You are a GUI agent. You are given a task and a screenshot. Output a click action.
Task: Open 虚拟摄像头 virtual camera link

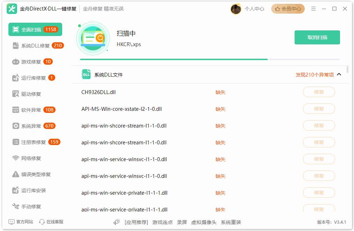click(x=204, y=222)
